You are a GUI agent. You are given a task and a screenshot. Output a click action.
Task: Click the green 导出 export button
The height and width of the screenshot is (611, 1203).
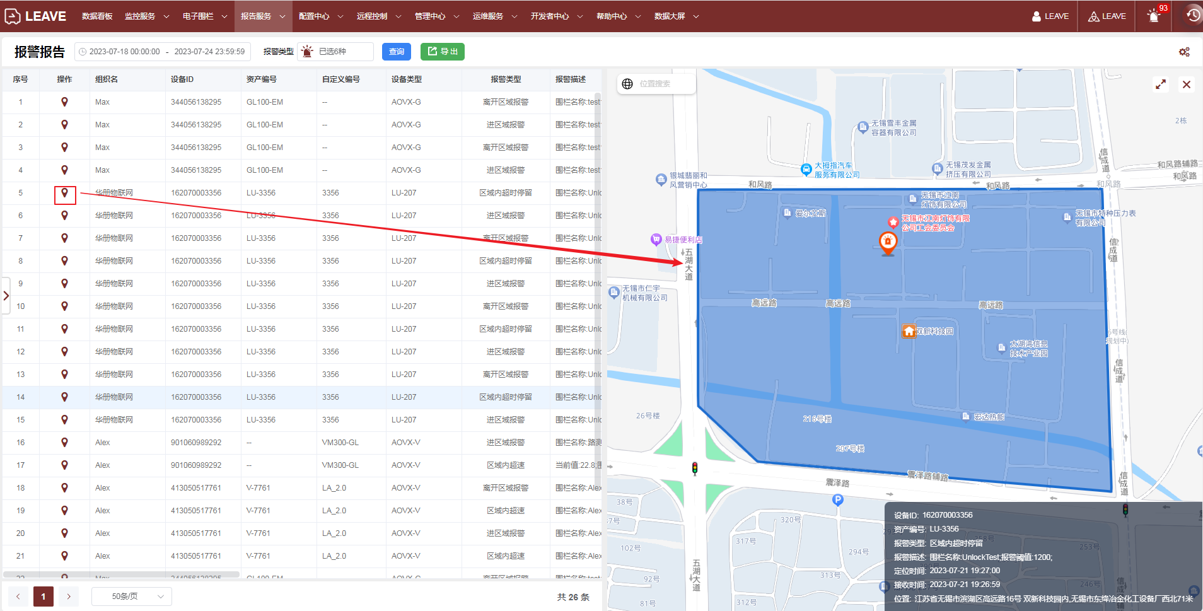click(x=442, y=52)
